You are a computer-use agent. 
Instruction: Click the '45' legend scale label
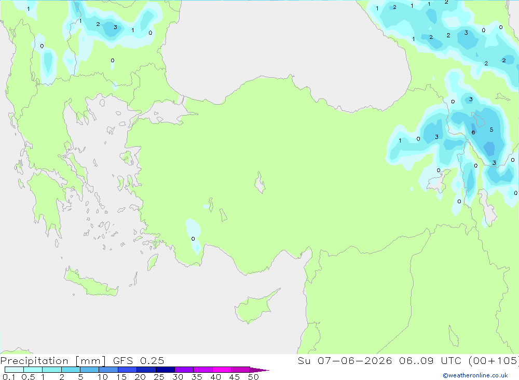coord(235,377)
